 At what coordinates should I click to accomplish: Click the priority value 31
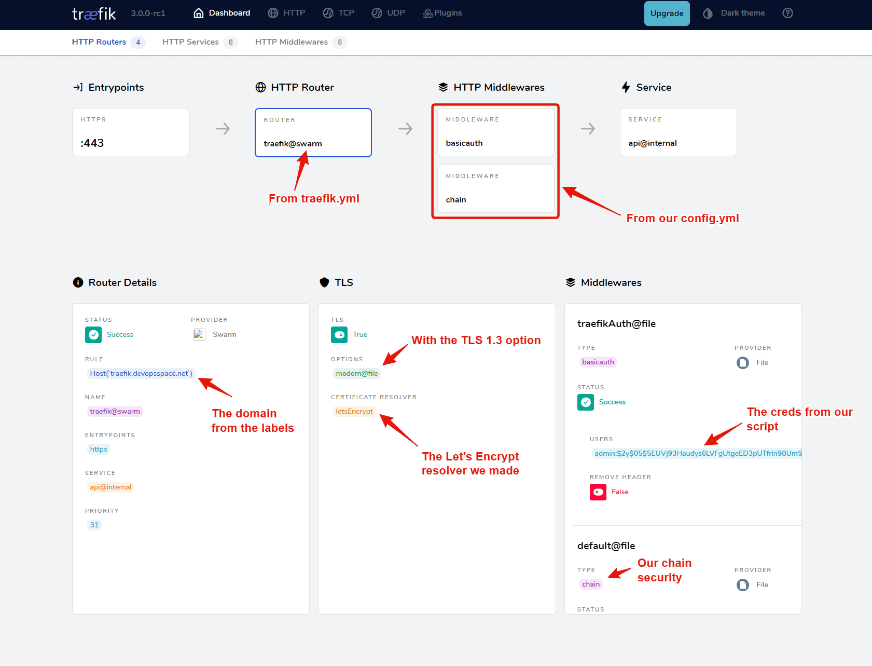tap(94, 525)
